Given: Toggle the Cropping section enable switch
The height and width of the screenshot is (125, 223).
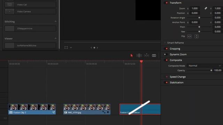Looking at the screenshot, I should click(166, 49).
